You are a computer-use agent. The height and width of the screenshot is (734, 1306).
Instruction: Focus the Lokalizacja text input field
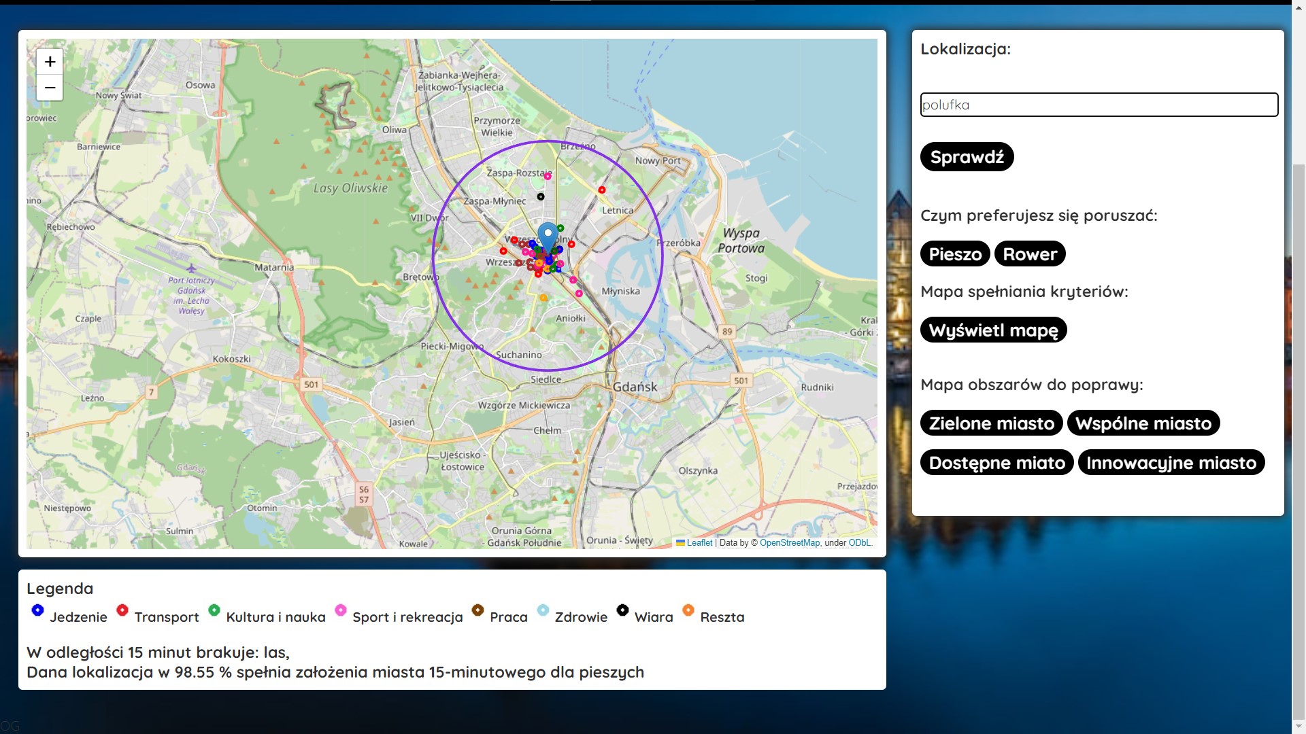1099,105
